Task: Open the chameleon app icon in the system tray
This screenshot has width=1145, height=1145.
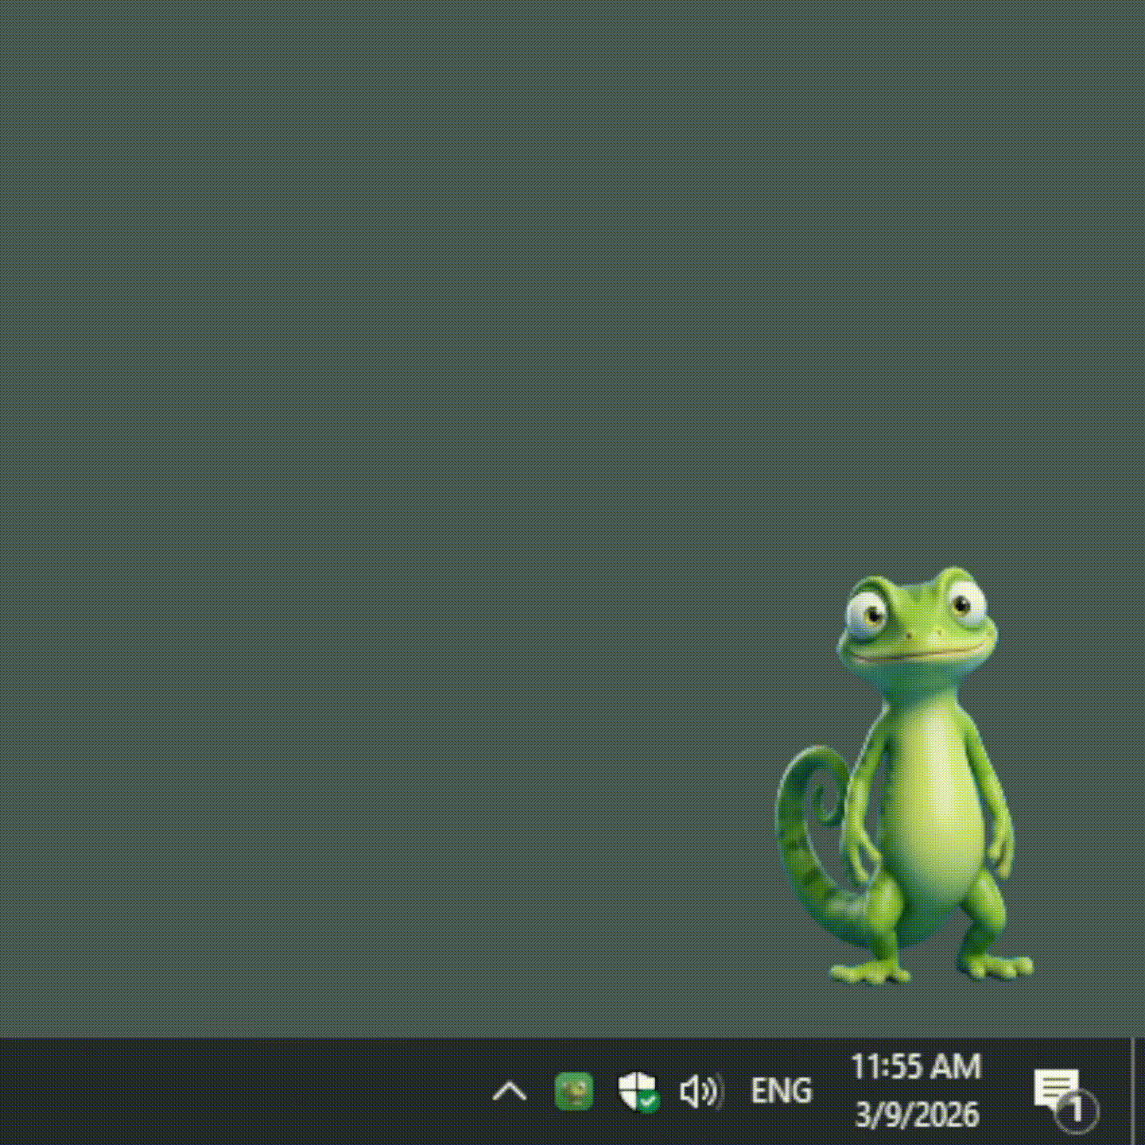Action: [x=574, y=1091]
